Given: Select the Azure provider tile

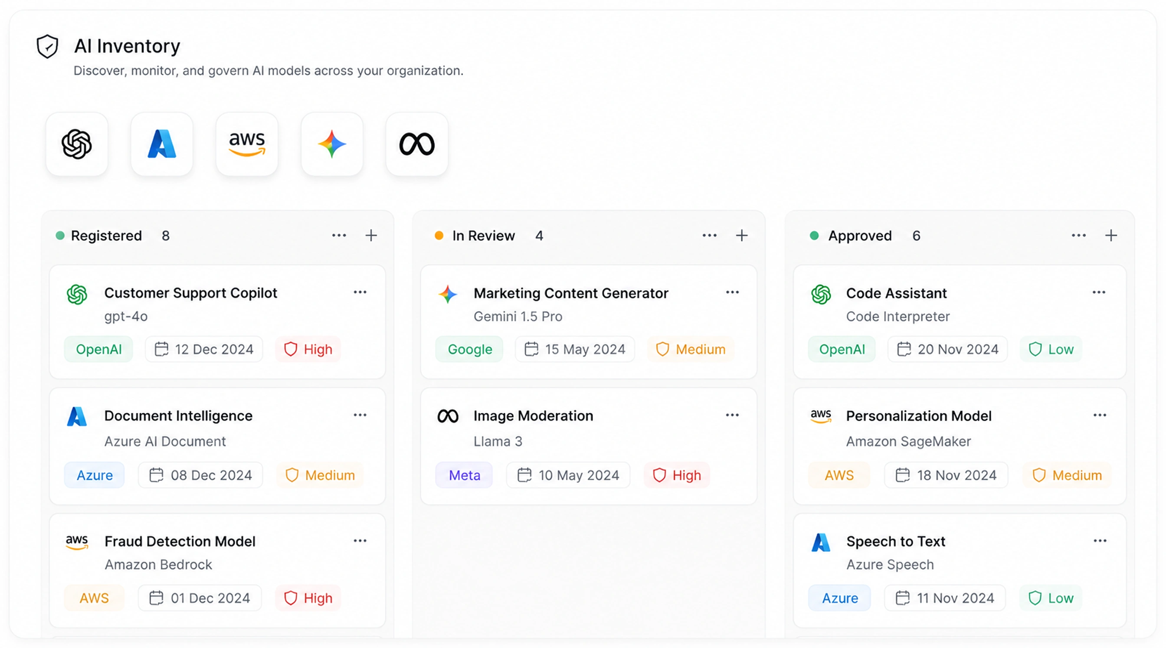Looking at the screenshot, I should coord(162,144).
